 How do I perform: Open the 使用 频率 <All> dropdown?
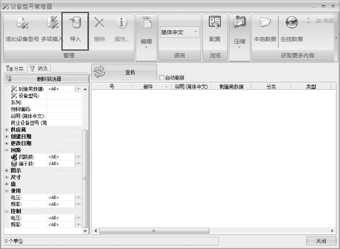point(78,204)
